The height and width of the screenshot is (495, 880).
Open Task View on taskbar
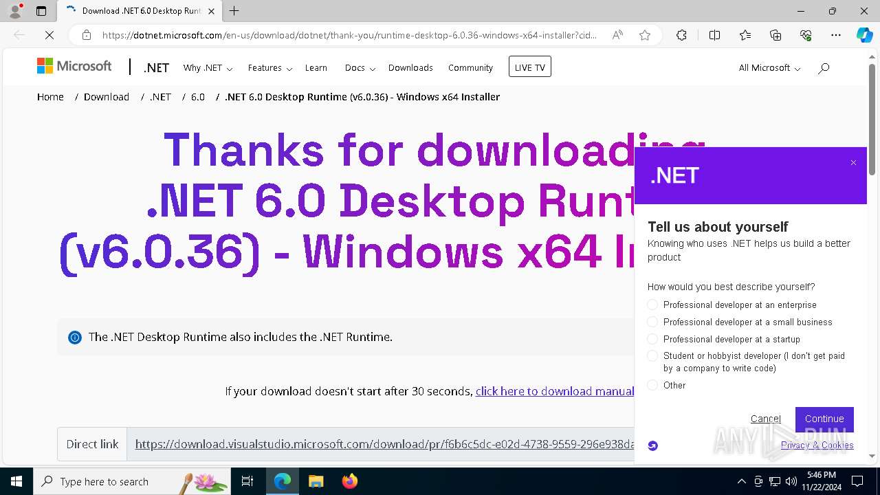(x=247, y=481)
